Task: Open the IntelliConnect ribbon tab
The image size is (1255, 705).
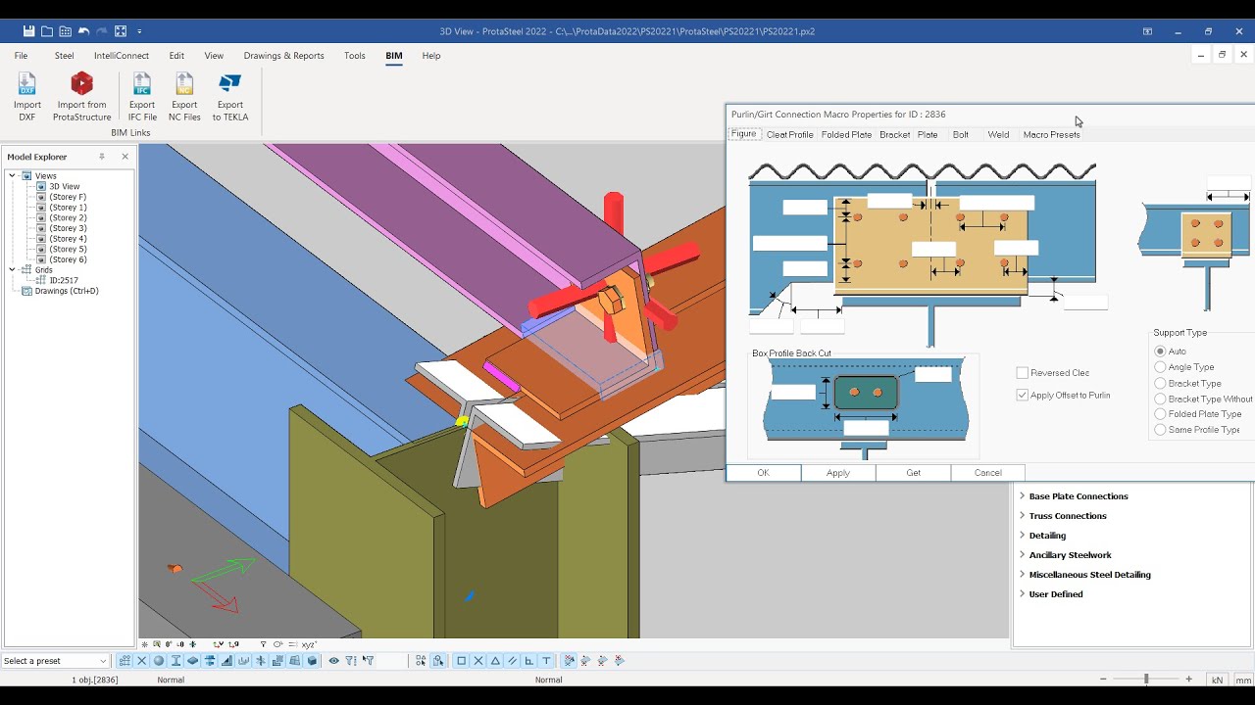Action: [123, 56]
